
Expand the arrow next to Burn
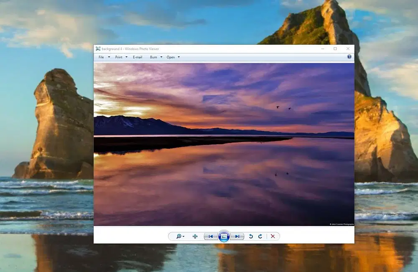click(x=161, y=57)
